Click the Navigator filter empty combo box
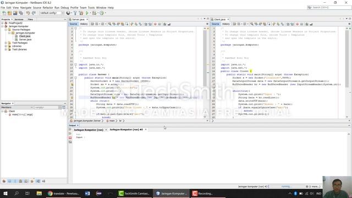352x198 pixels. [x=48, y=108]
